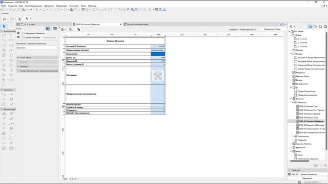Viewport: 328px width, 184px height.
Task: Click the 'Параметры...' button under Свойства
Action: click(x=307, y=178)
